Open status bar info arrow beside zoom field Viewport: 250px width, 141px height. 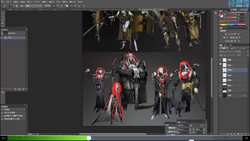point(38,134)
